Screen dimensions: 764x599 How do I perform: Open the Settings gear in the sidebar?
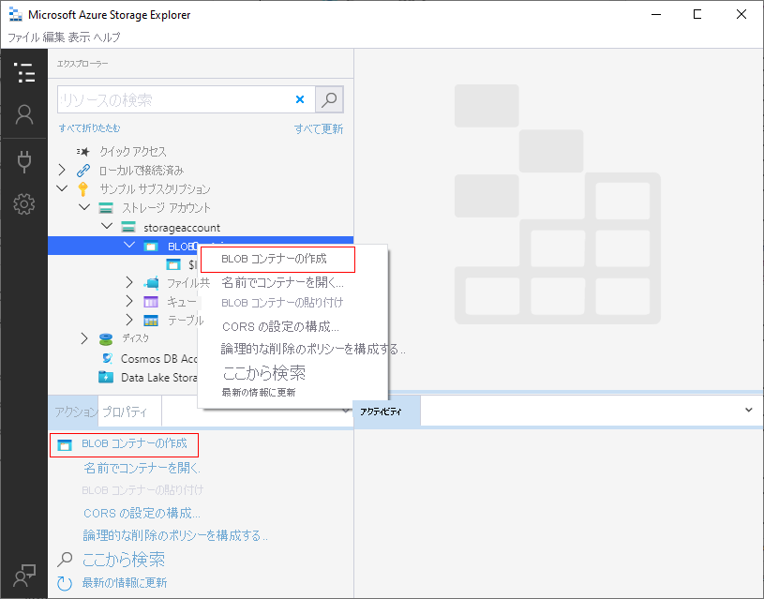pos(23,204)
